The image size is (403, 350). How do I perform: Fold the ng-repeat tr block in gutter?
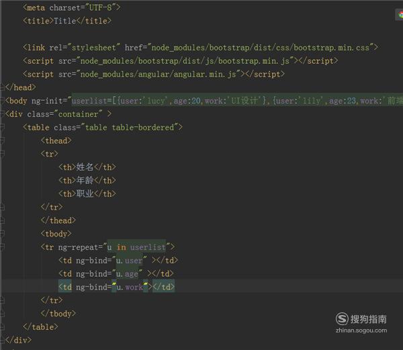click(2, 247)
